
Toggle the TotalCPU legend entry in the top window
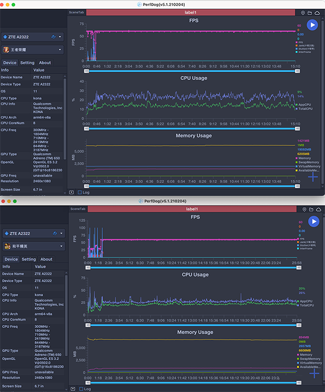click(x=306, y=108)
